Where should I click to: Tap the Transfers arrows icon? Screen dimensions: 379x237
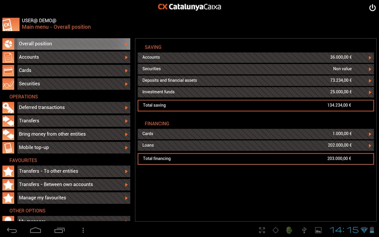[x=8, y=121]
